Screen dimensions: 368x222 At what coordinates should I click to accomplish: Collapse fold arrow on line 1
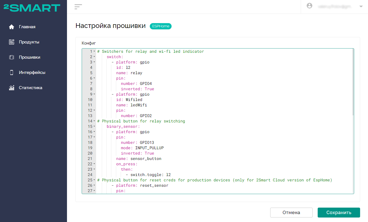point(94,52)
